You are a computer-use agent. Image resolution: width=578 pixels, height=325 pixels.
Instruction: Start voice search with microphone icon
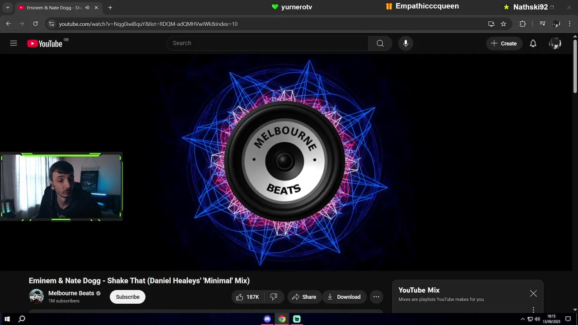(406, 43)
